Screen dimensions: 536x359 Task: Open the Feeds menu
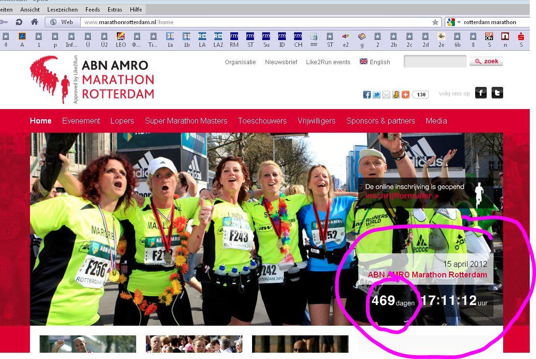pyautogui.click(x=93, y=10)
